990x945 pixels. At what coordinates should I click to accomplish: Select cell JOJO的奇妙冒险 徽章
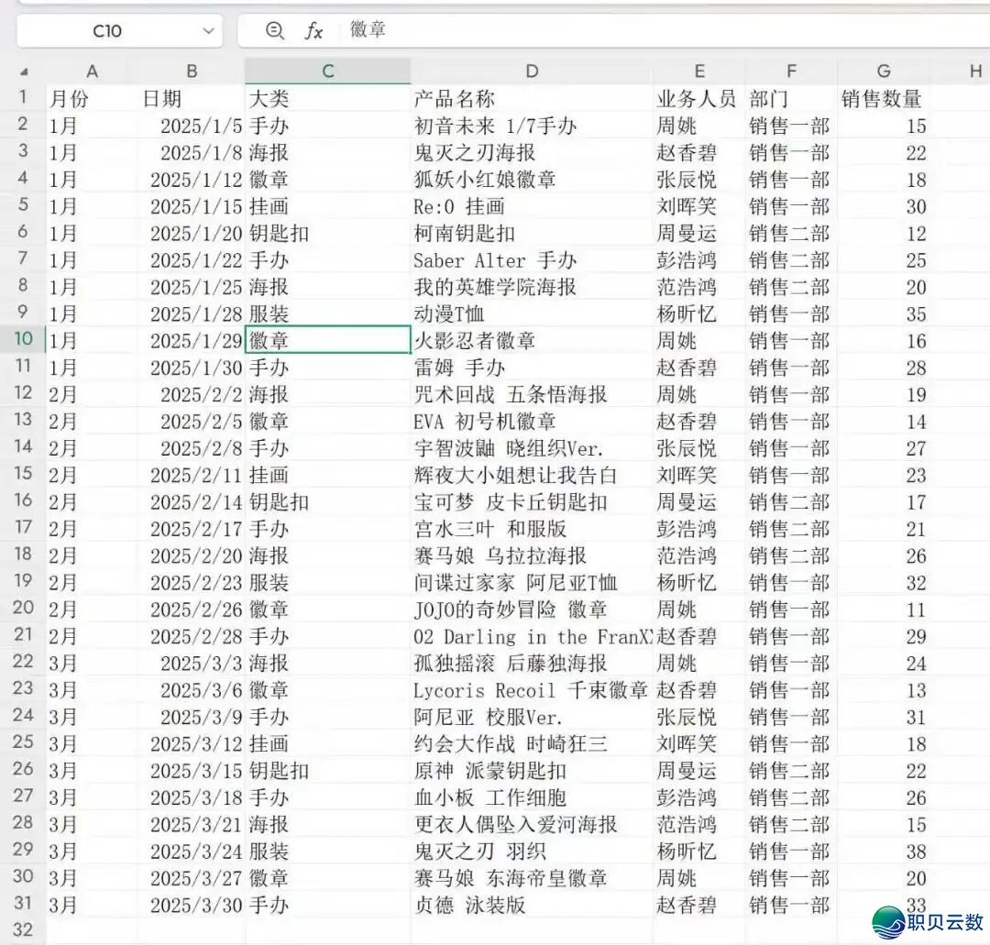(x=532, y=610)
